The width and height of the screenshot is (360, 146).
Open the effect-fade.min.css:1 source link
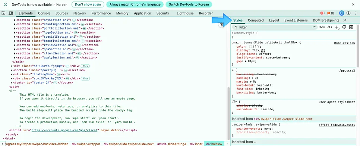coord(337,125)
